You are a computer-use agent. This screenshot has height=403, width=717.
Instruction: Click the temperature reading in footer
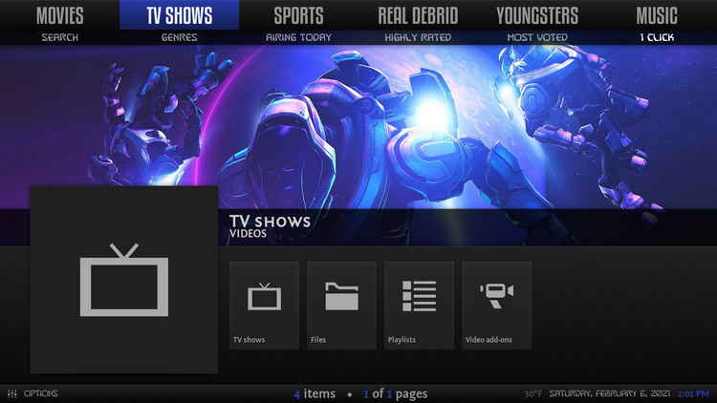point(532,393)
